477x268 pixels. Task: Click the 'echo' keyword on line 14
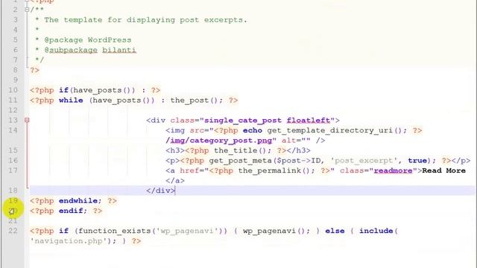[253, 130]
